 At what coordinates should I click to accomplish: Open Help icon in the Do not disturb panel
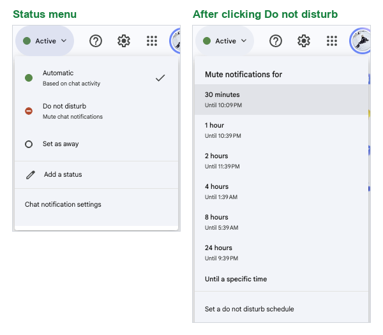(x=276, y=41)
